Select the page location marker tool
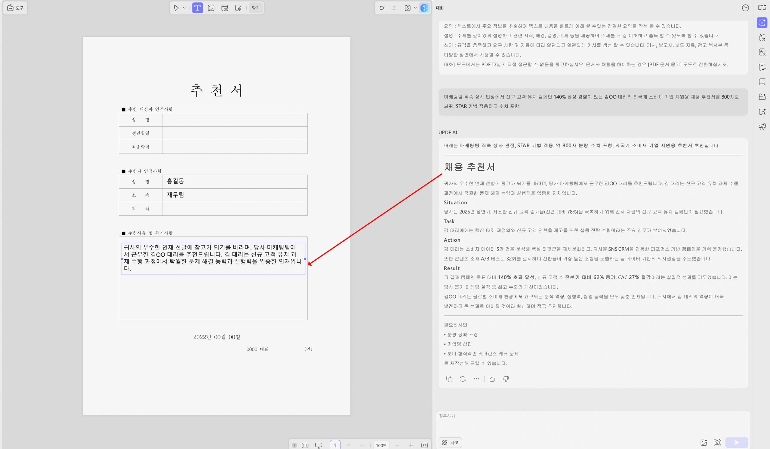The height and width of the screenshot is (449, 770). click(238, 8)
